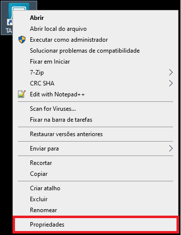Expand the CRC SHA submenu arrow
The height and width of the screenshot is (235, 181).
[171, 83]
